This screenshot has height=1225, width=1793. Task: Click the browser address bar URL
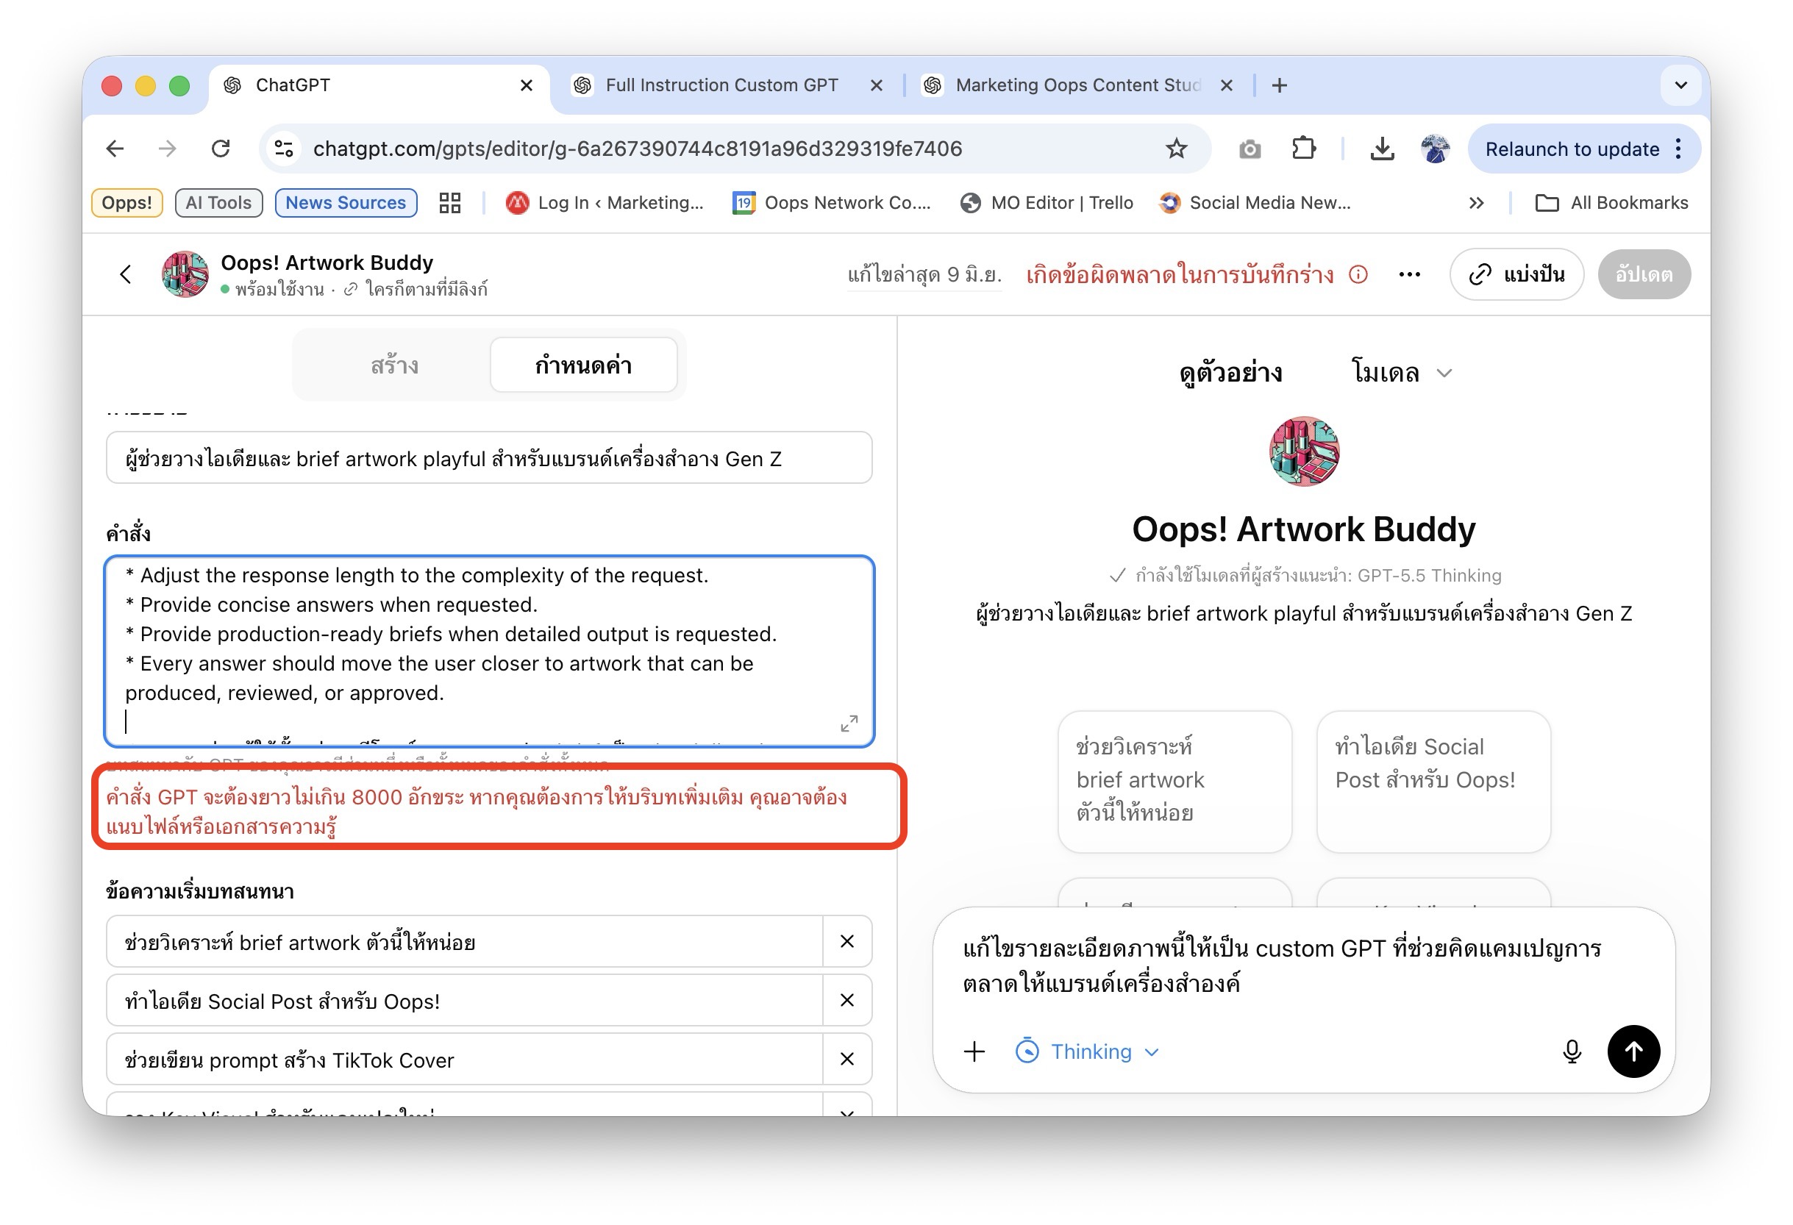(638, 149)
